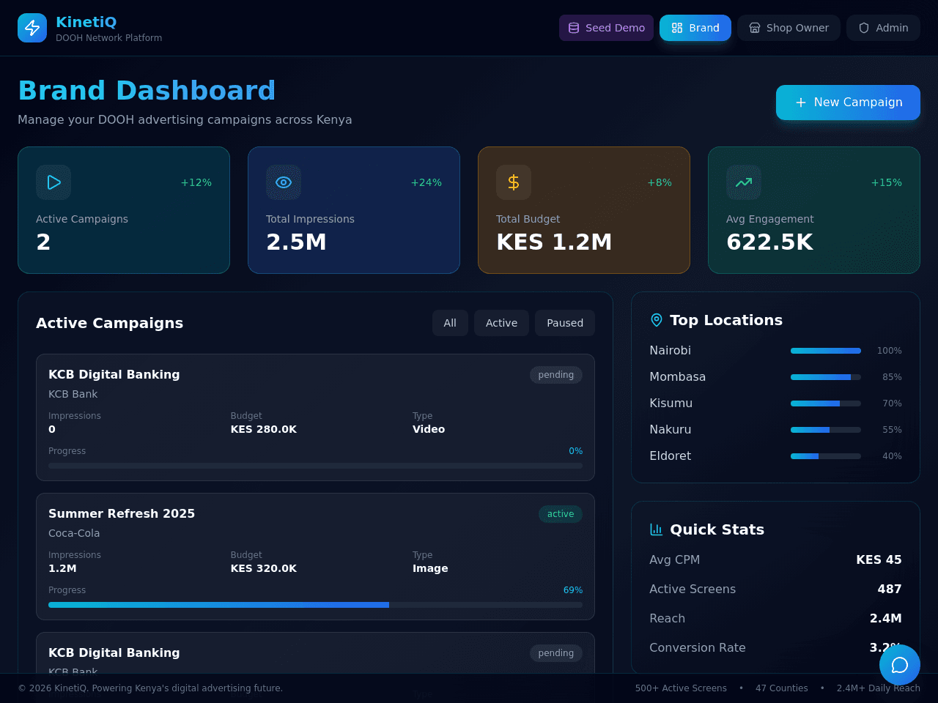Click the 47 Counties footer text
This screenshot has height=703, width=938.
click(x=782, y=688)
